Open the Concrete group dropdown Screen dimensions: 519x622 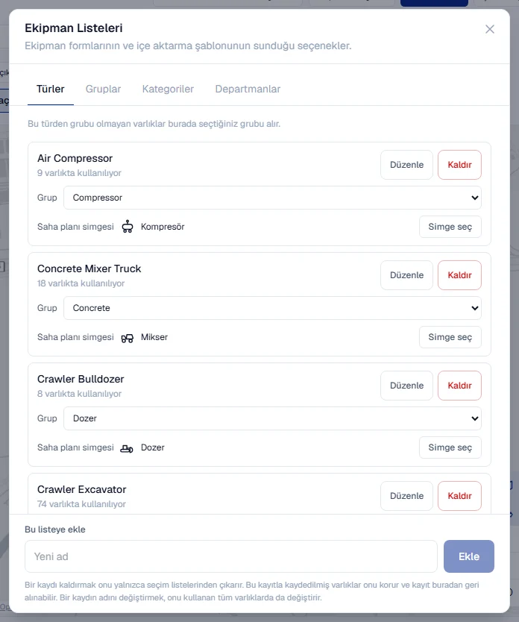click(272, 308)
